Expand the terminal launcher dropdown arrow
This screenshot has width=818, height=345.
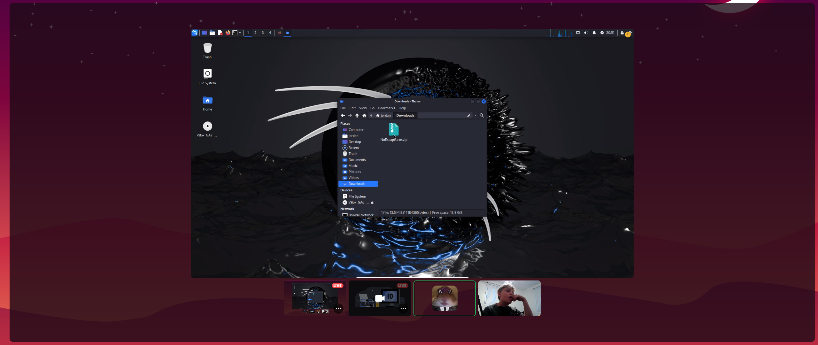(x=240, y=33)
